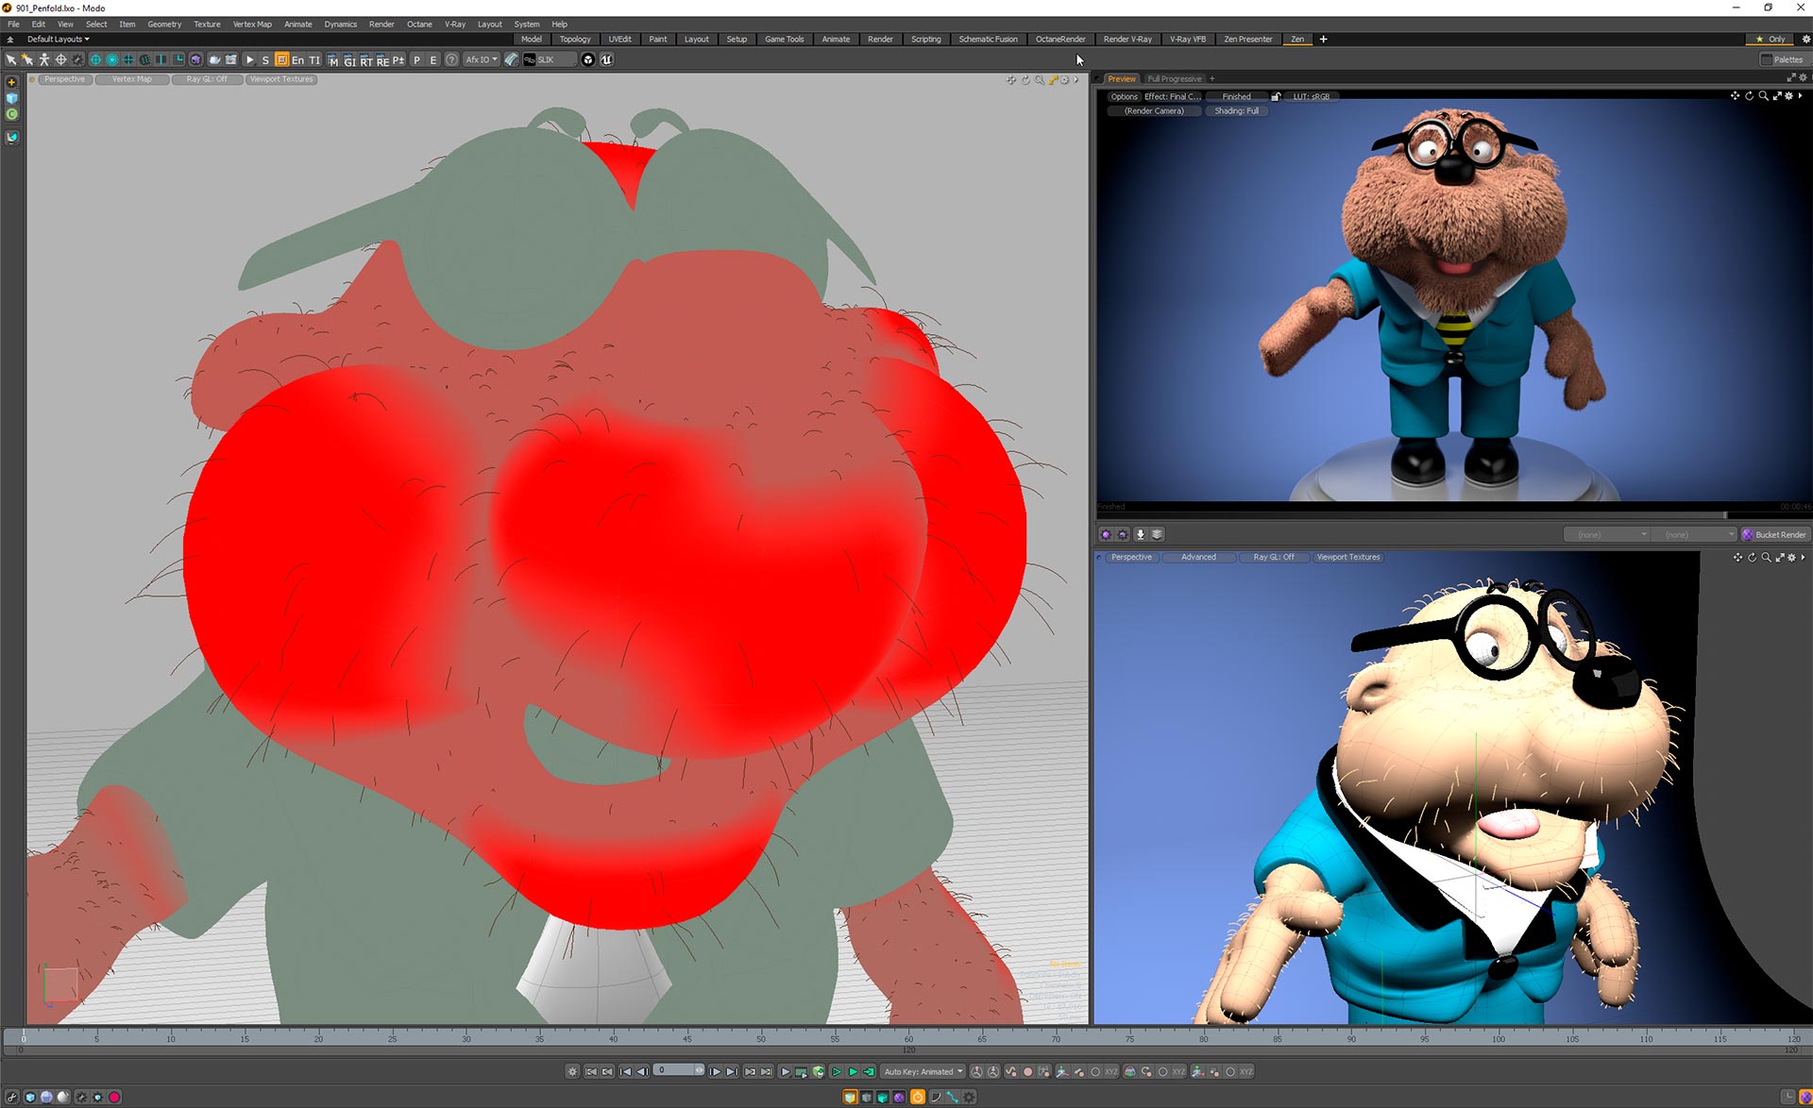The image size is (1813, 1108).
Task: Open timeline settings gear icon
Action: pyautogui.click(x=572, y=1071)
